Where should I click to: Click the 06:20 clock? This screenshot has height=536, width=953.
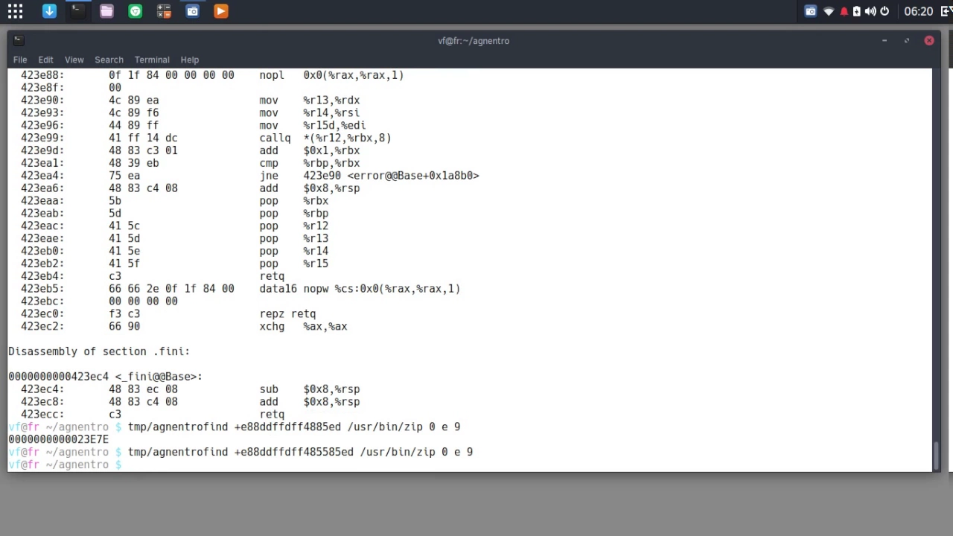pos(918,11)
